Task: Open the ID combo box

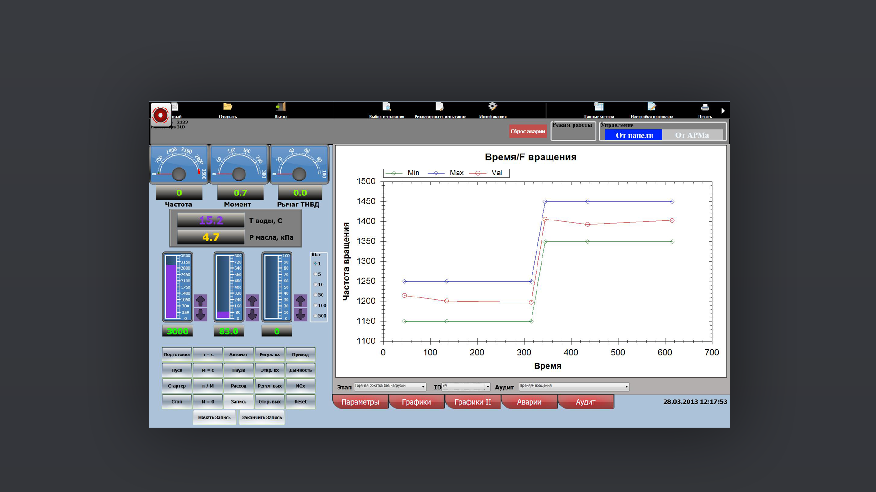Action: point(488,387)
